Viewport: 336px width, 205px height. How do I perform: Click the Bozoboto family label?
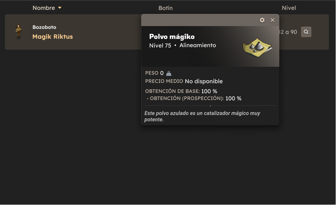click(x=44, y=27)
